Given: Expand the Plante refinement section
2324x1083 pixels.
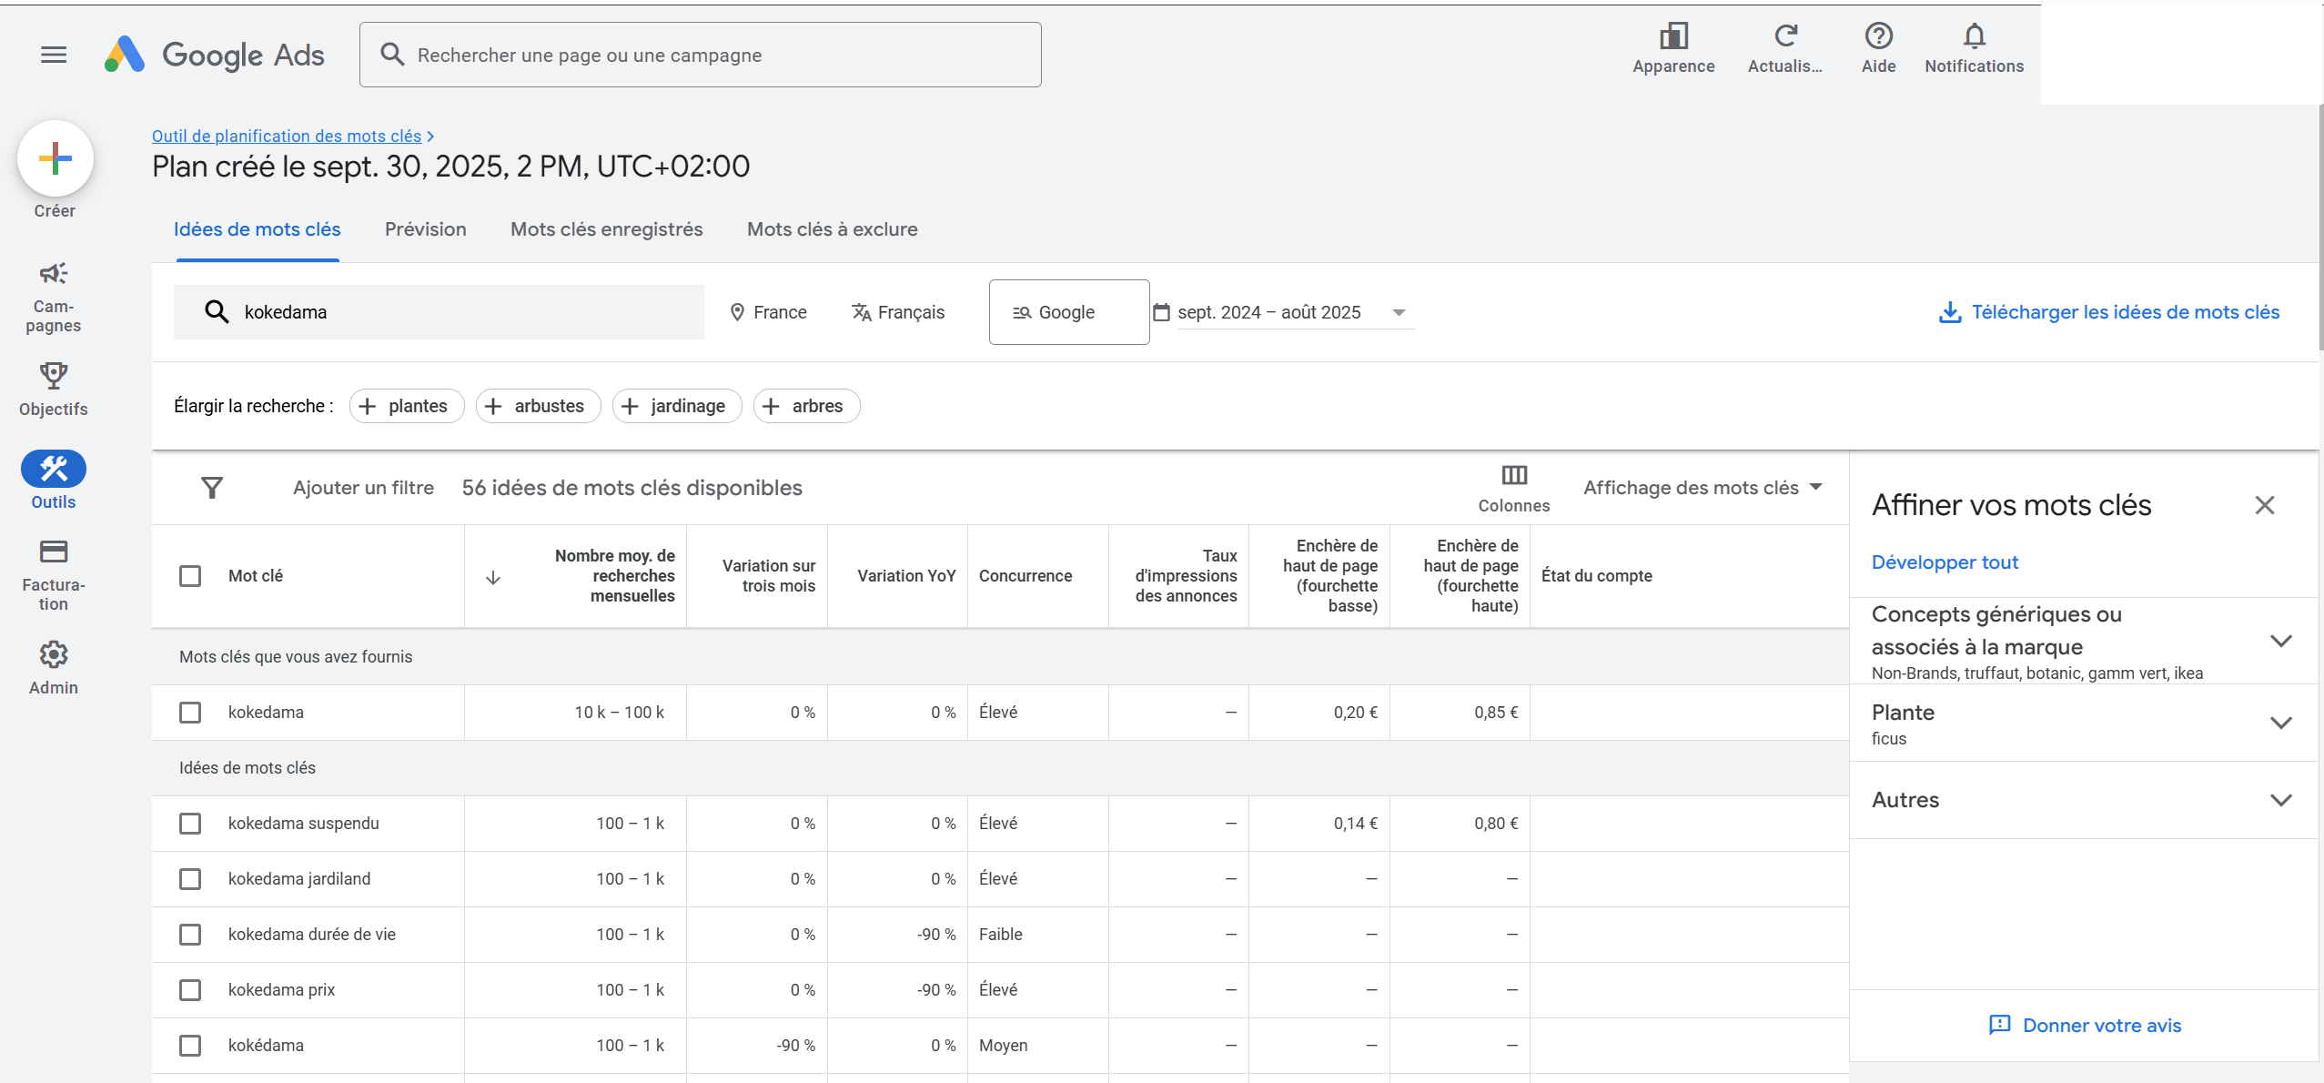Looking at the screenshot, I should 2280,723.
